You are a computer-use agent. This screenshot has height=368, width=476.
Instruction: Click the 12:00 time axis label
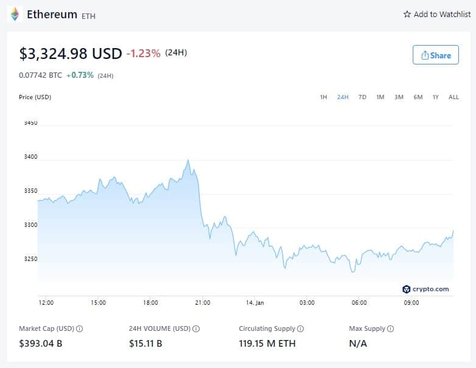pos(46,302)
